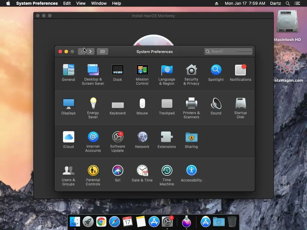Open Sound preferences pane
Screen dimensions: 307x230
click(x=216, y=106)
